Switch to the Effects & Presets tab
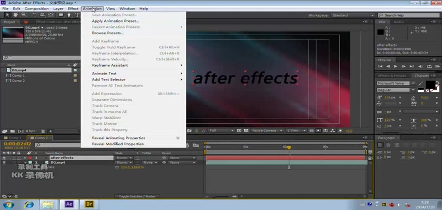442x210 pixels. point(392,76)
